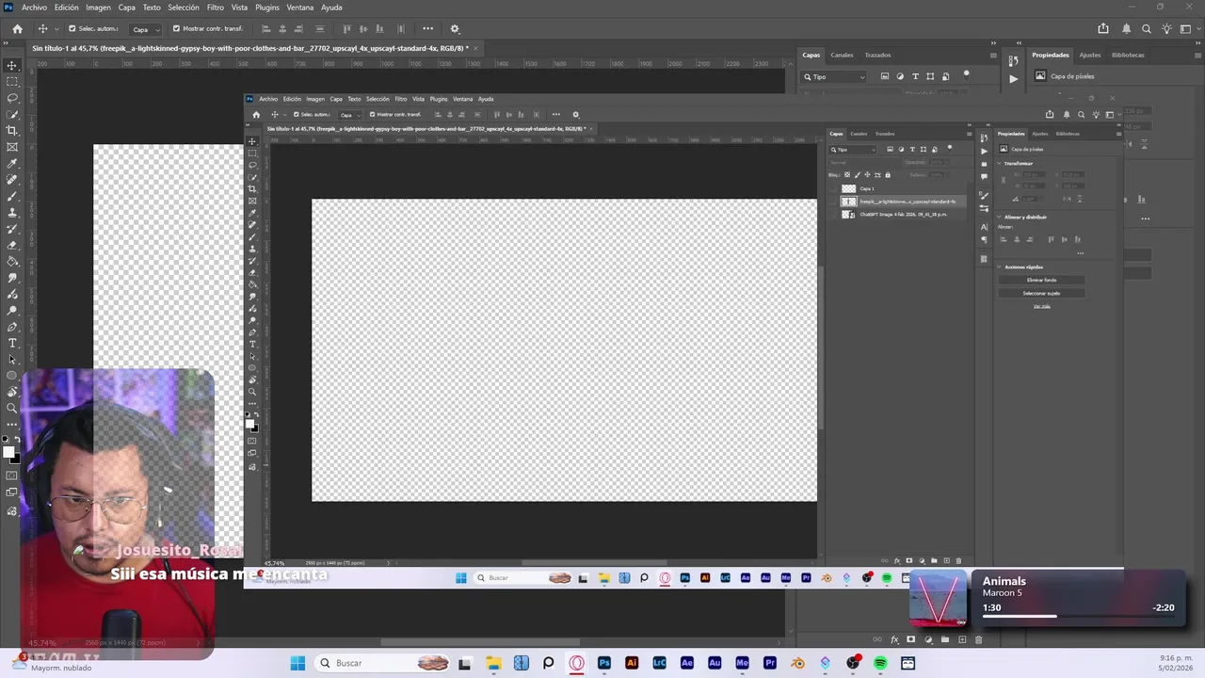
Task: Go to the Home screen icon
Action: [x=17, y=29]
